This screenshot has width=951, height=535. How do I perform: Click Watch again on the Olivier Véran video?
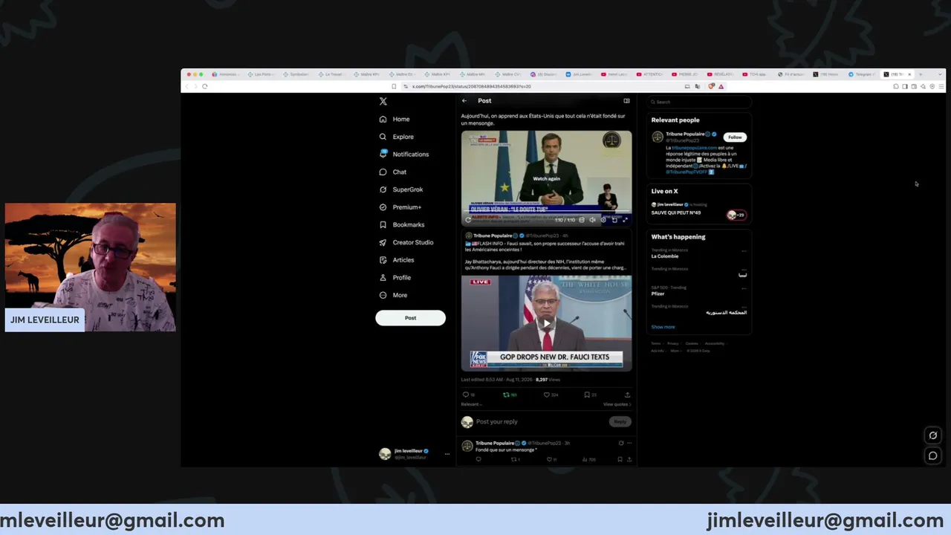click(546, 178)
